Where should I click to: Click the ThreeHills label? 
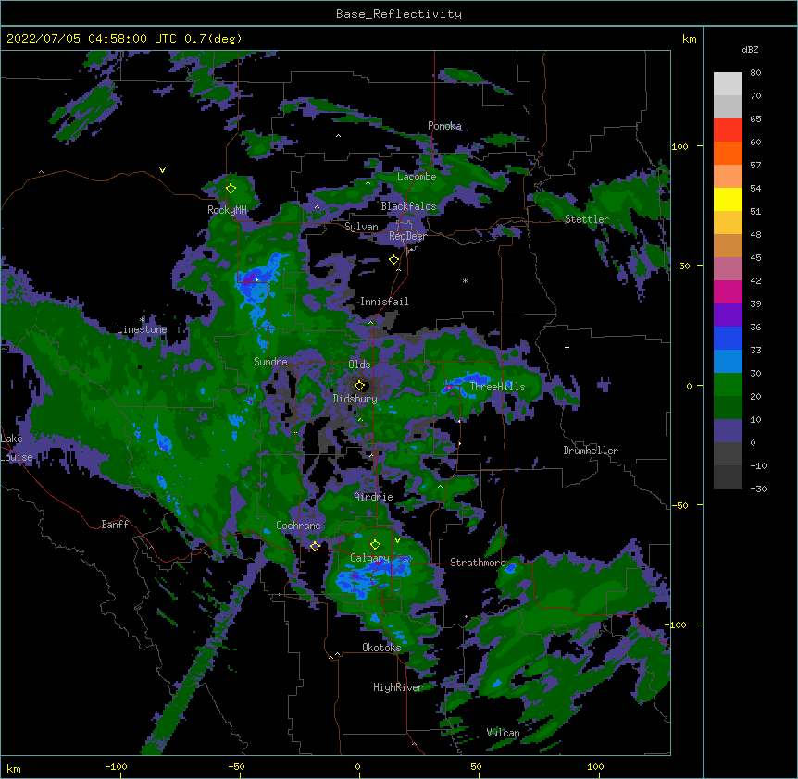tap(497, 387)
